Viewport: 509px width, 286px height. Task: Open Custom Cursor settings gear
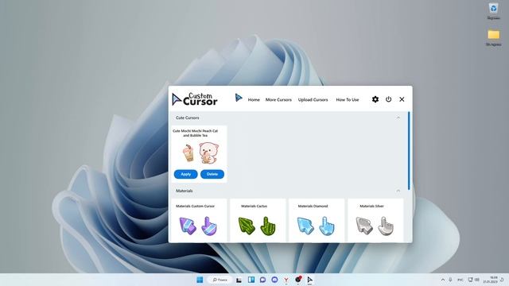375,99
